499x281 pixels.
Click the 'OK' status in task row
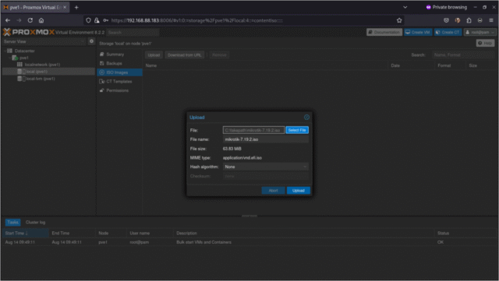point(440,242)
